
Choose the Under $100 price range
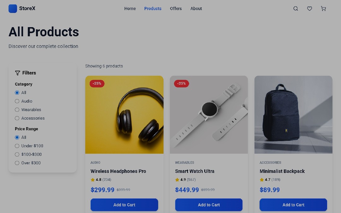[x=17, y=146]
